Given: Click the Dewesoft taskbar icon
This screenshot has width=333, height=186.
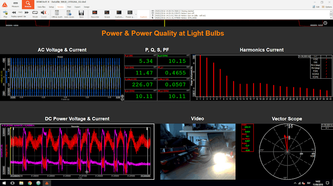Looking at the screenshot, I should [x=47, y=183].
